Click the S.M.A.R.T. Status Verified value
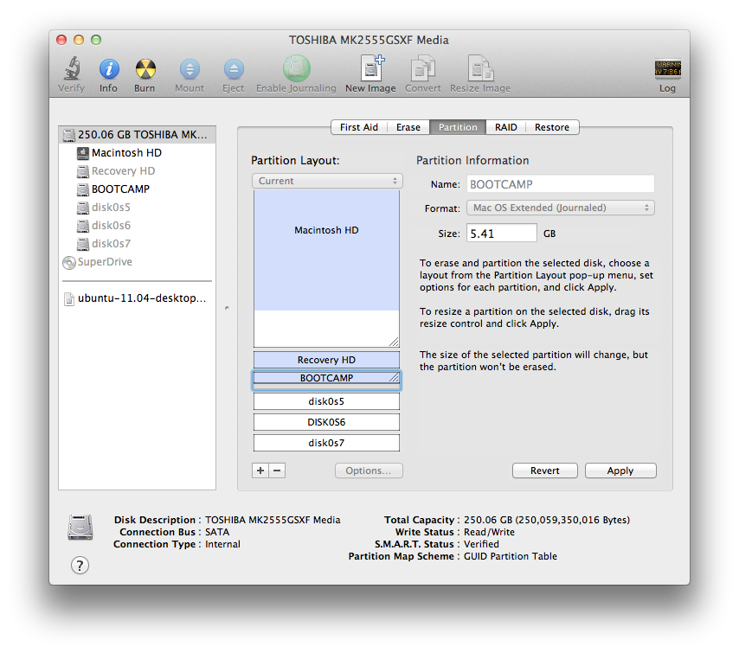The width and height of the screenshot is (739, 653). coord(481,544)
